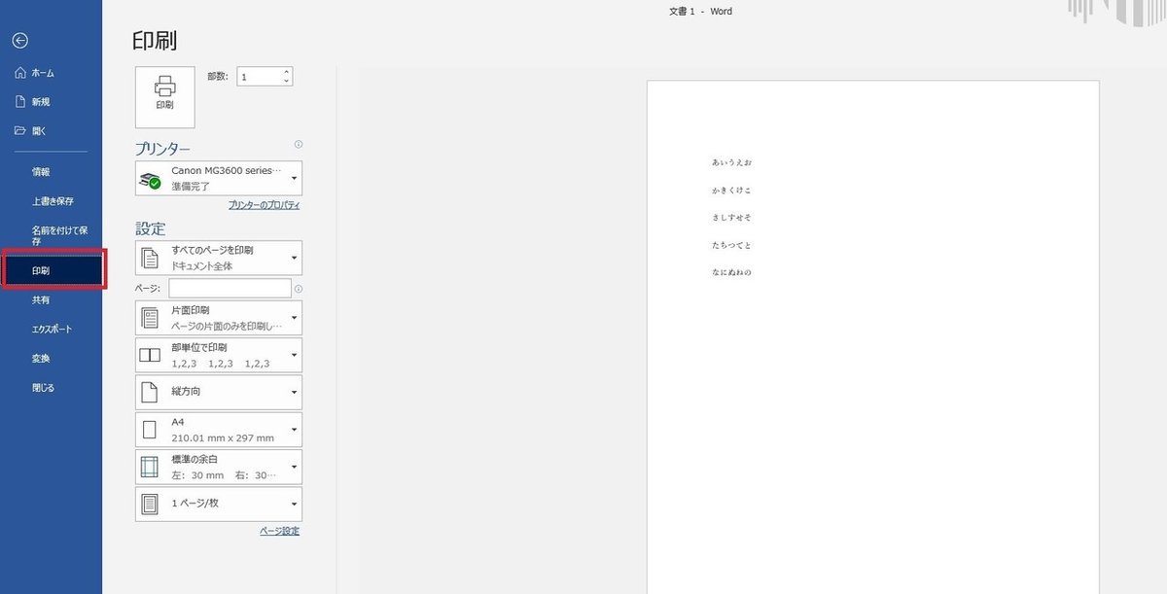Click the 縦方向 portrait page icon
This screenshot has height=594, width=1167.
pyautogui.click(x=150, y=392)
